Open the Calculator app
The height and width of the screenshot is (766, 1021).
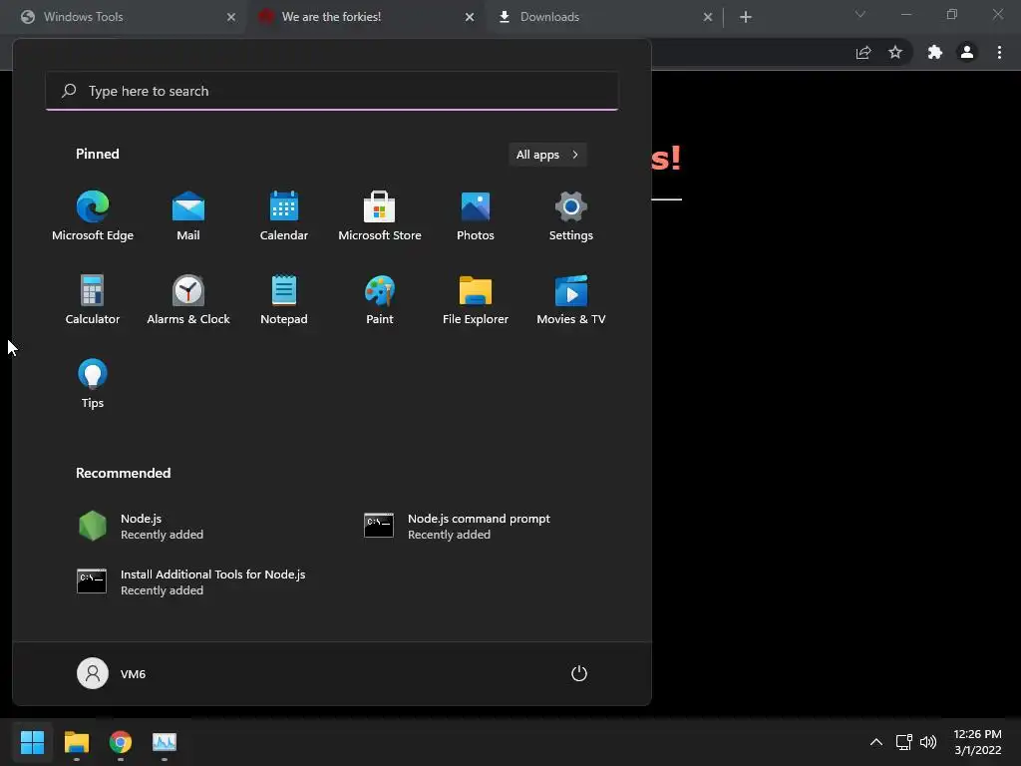(93, 299)
